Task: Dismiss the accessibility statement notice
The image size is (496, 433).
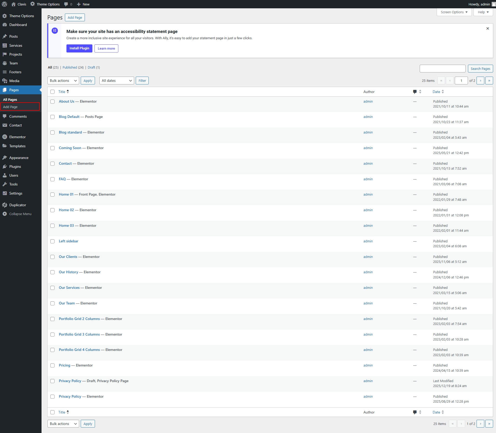Action: click(x=487, y=29)
